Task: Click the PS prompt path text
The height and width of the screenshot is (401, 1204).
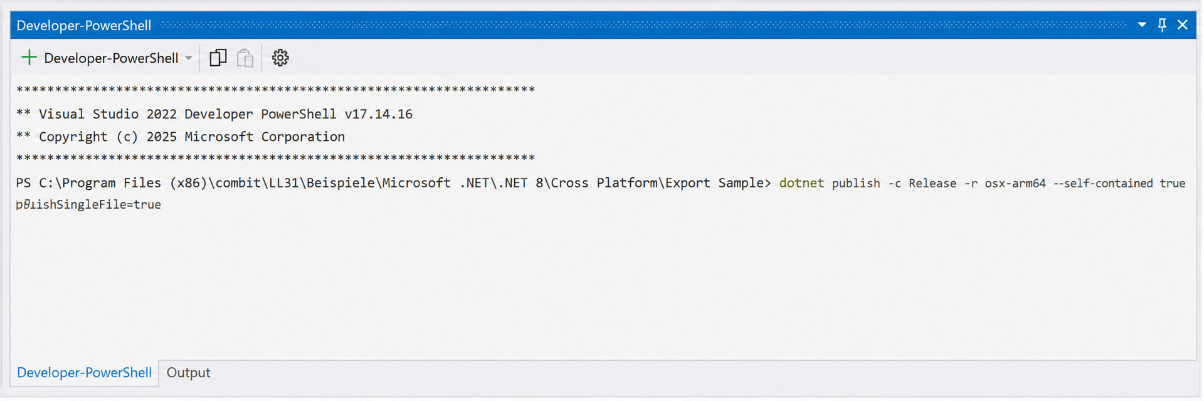Action: pyautogui.click(x=393, y=183)
